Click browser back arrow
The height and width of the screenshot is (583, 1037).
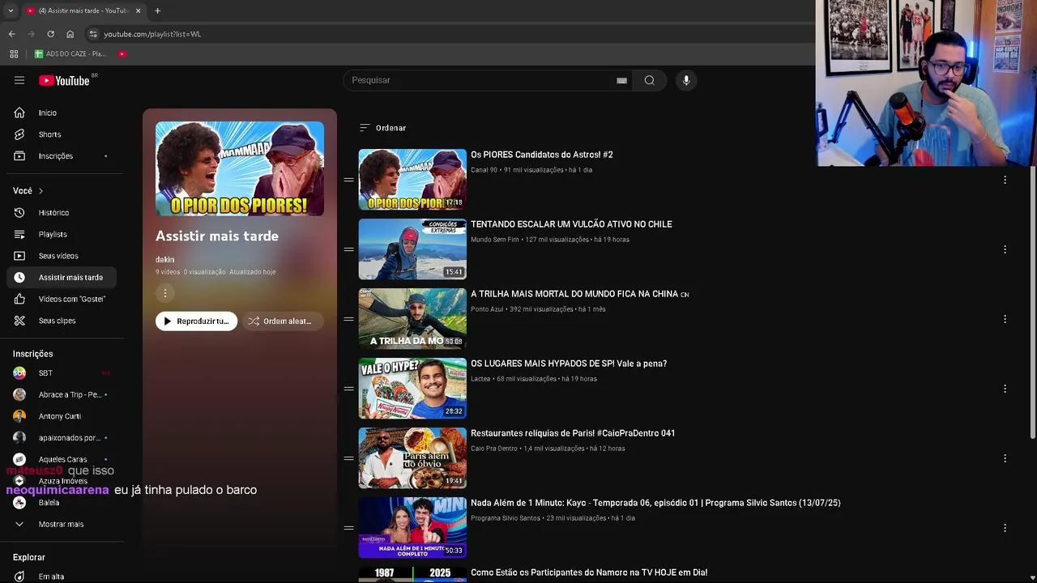pyautogui.click(x=11, y=34)
